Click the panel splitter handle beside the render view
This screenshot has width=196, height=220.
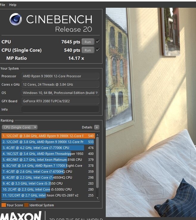point(105,119)
